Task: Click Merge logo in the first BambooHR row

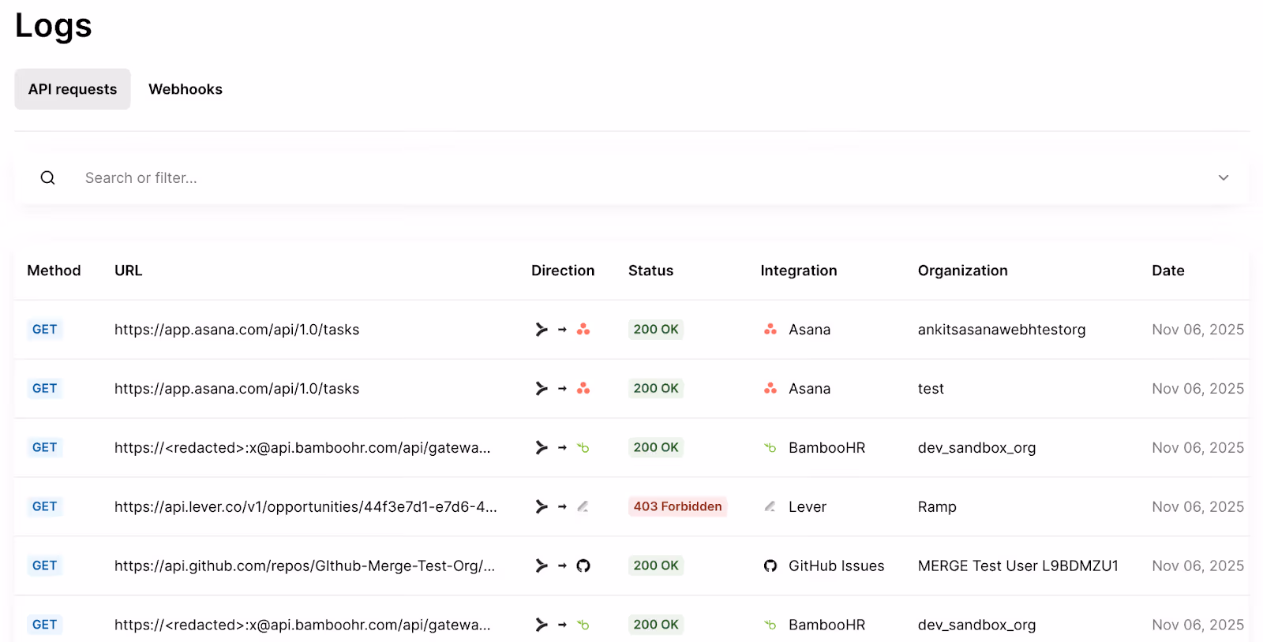Action: point(542,448)
